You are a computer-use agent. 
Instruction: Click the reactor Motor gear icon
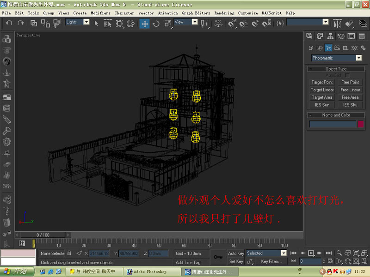pos(6,142)
